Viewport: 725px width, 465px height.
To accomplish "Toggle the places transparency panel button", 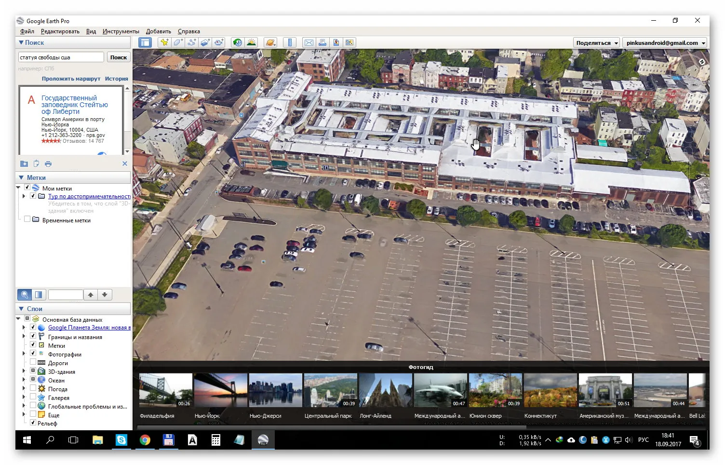I will (39, 294).
